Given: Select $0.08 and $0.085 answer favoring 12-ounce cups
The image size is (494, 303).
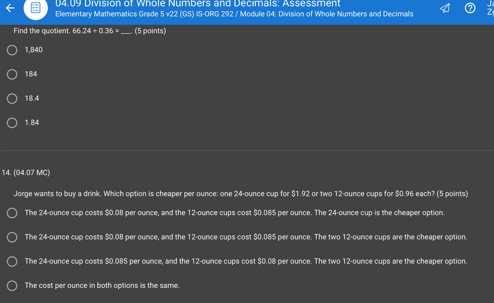Looking at the screenshot, I should click(12, 237).
